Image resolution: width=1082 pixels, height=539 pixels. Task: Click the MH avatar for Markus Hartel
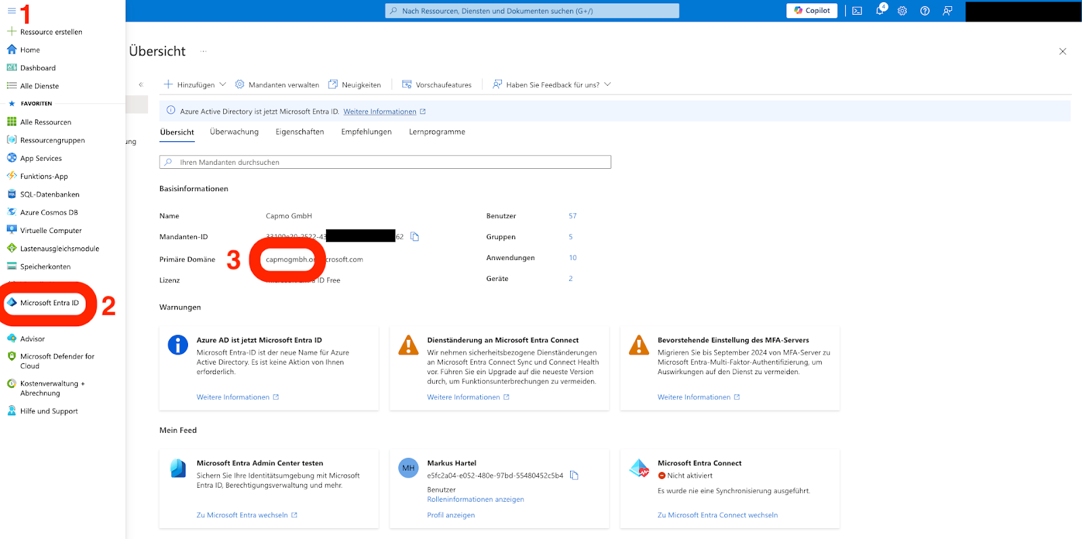(x=408, y=467)
